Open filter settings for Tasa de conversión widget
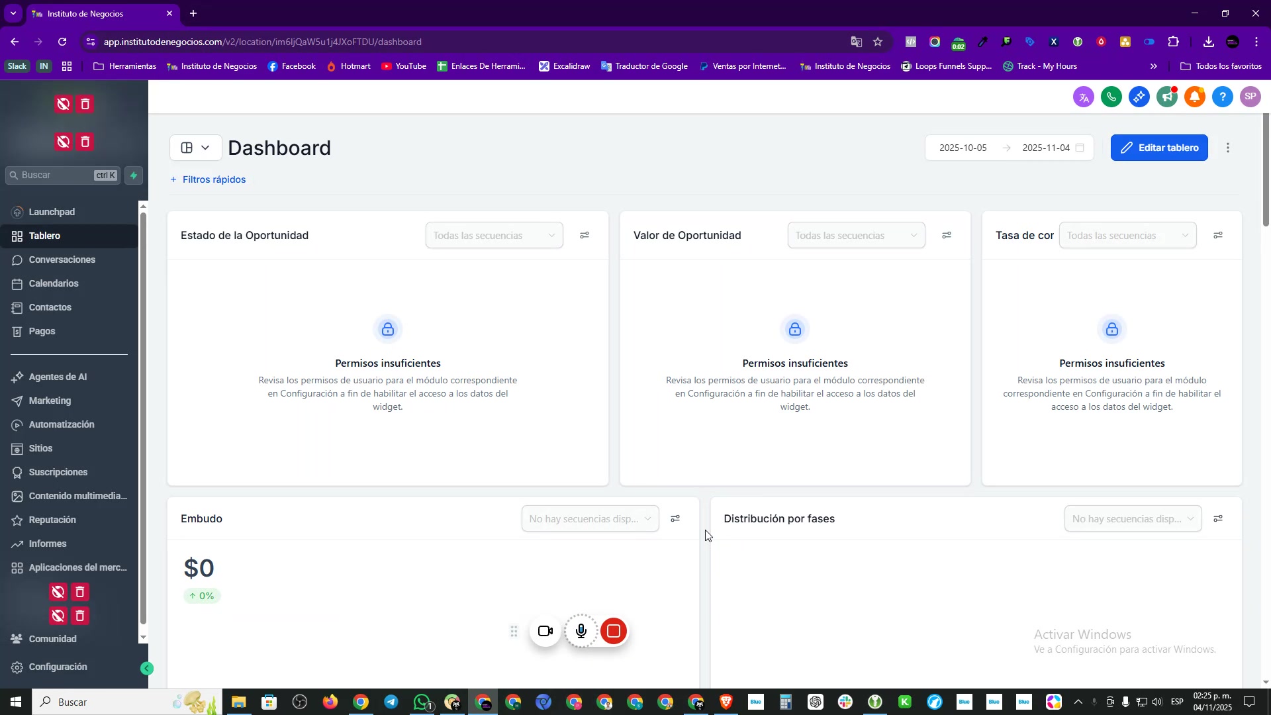Screen dimensions: 1271x715 [x=1218, y=236]
